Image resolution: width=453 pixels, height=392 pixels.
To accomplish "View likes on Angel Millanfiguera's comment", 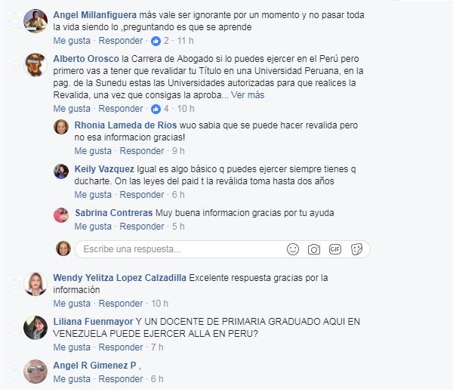I will (160, 41).
